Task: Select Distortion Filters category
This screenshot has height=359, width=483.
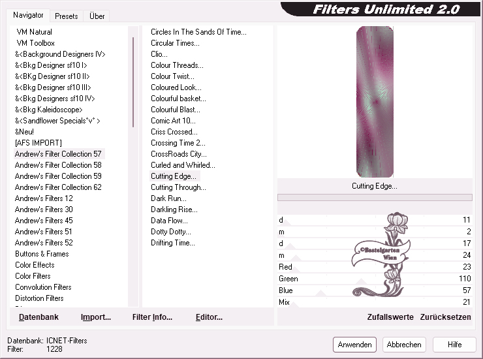Action: coord(39,298)
